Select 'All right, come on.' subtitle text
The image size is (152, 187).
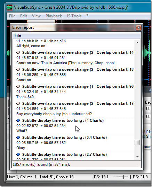pyautogui.click(x=31, y=46)
